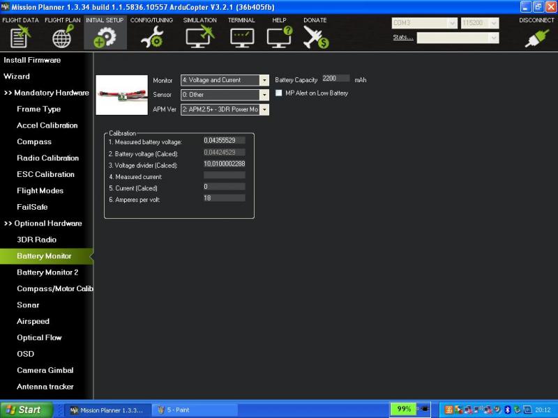
Task: Expand the Sensor dropdown
Action: 264,95
